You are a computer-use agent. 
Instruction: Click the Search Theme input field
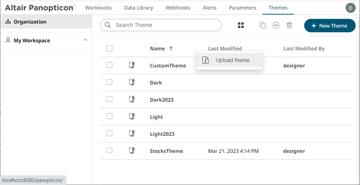coord(165,25)
